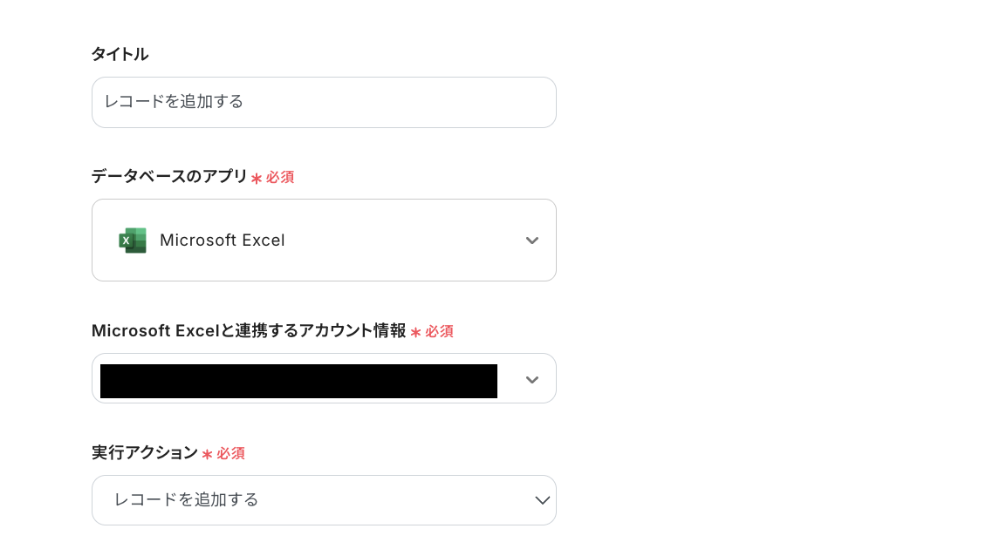
Task: Click the 必須 badge next to データベースのアプリ
Action: pyautogui.click(x=281, y=177)
